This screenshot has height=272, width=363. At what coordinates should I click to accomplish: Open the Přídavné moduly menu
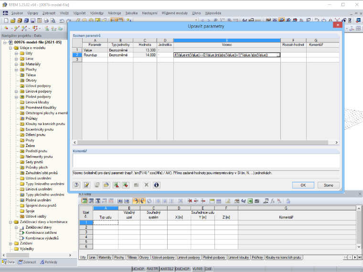point(174,13)
